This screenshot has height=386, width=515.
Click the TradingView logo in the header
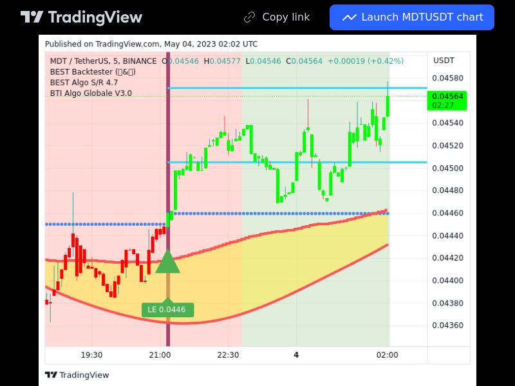tap(81, 17)
